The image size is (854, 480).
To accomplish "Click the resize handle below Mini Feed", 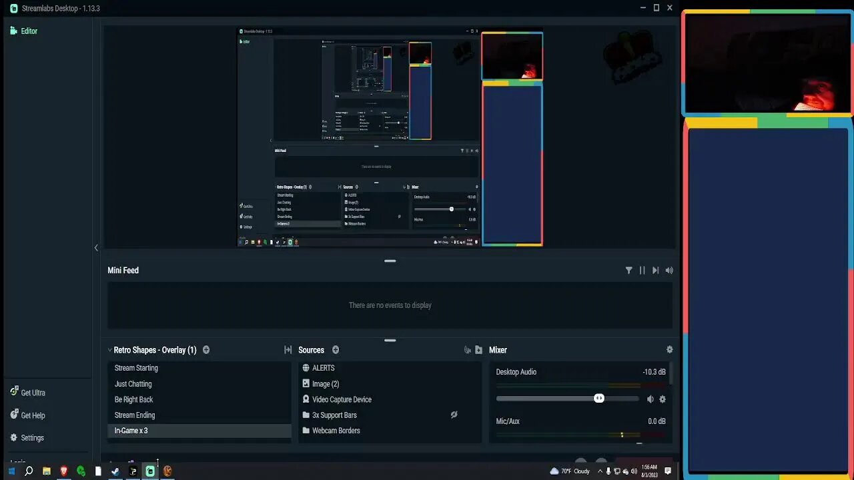I will (390, 340).
